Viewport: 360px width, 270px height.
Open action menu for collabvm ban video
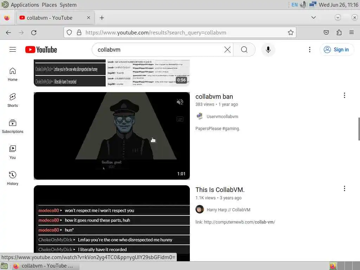coord(345,96)
